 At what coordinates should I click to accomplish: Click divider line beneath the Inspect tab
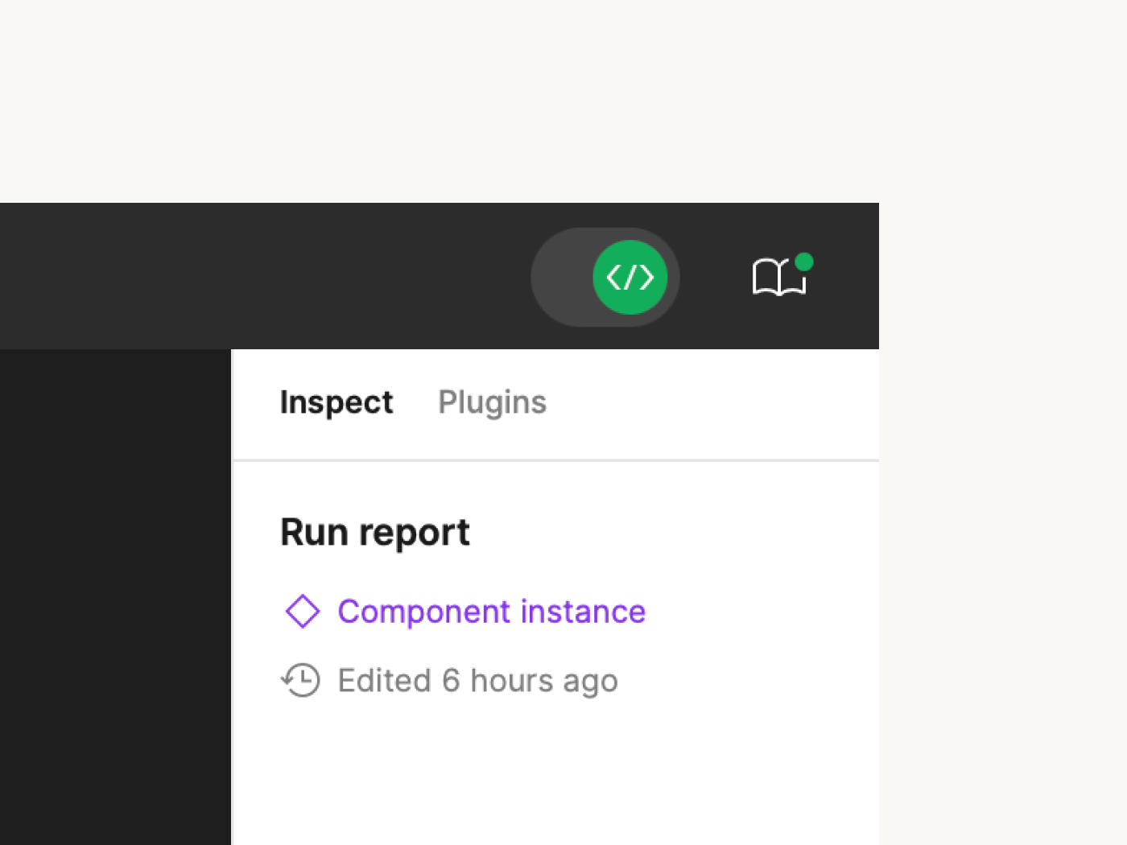coord(555,460)
